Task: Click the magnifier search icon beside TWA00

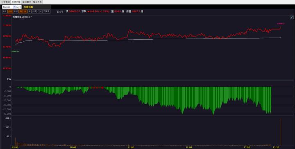Action: click(x=17, y=7)
